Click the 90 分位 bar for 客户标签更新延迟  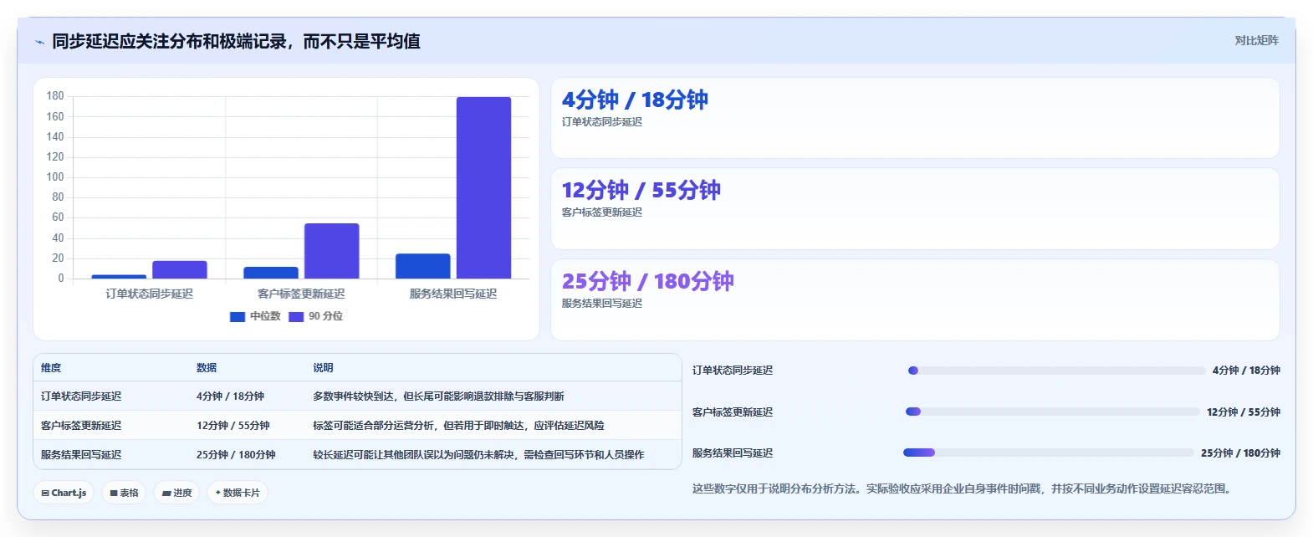click(331, 251)
